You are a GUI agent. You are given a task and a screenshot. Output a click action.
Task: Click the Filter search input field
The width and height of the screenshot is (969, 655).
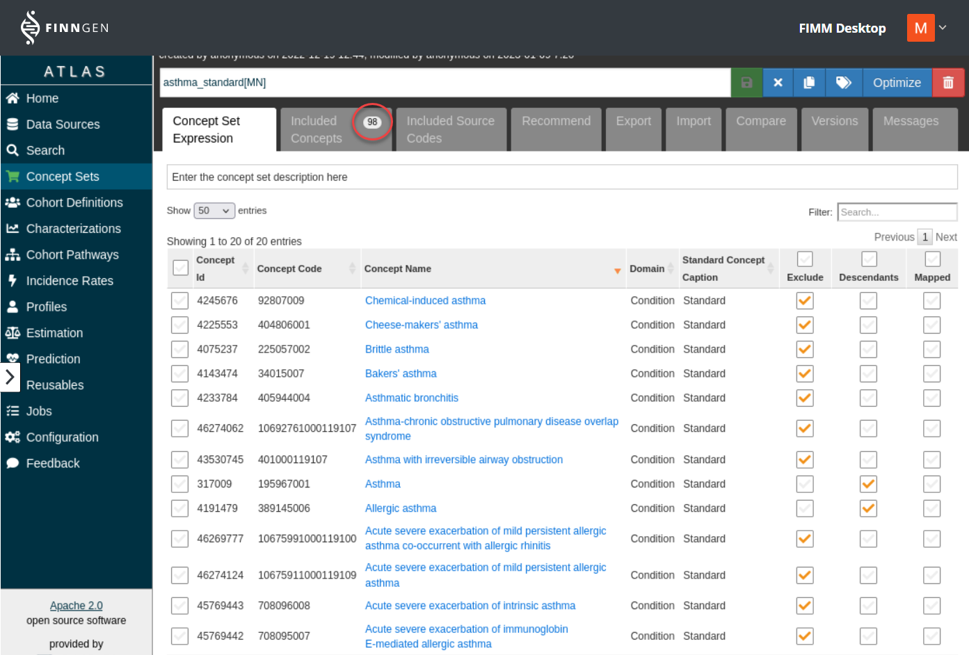pyautogui.click(x=897, y=212)
